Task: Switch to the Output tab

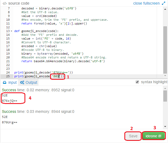Action: coord(29,82)
